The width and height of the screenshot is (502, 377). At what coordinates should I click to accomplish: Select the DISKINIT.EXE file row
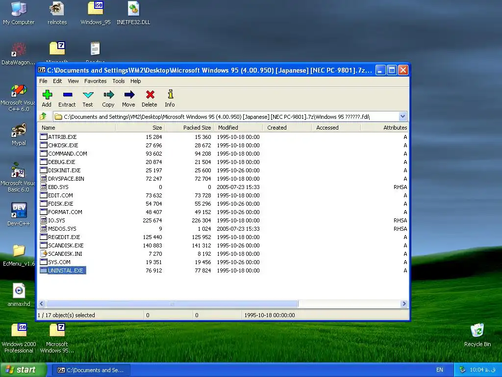(223, 170)
